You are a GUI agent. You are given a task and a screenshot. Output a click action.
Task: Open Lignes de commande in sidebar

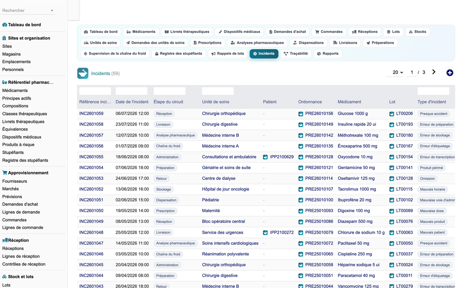(23, 228)
